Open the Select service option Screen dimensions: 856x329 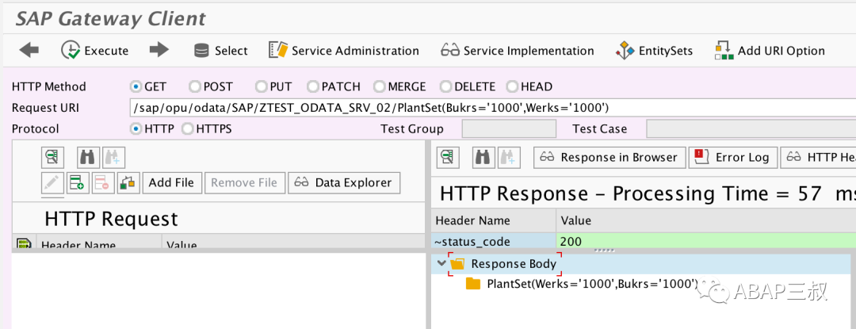220,51
